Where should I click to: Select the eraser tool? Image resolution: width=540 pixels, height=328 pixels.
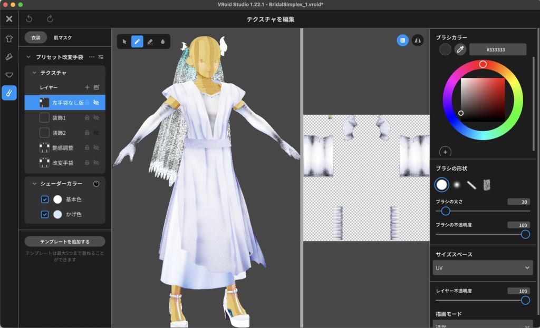click(150, 42)
